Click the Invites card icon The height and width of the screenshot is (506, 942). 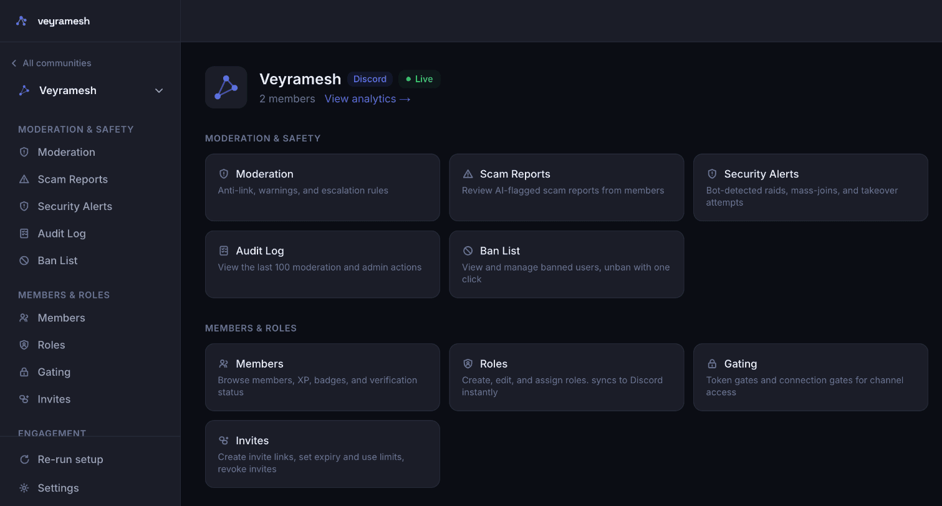pos(224,441)
